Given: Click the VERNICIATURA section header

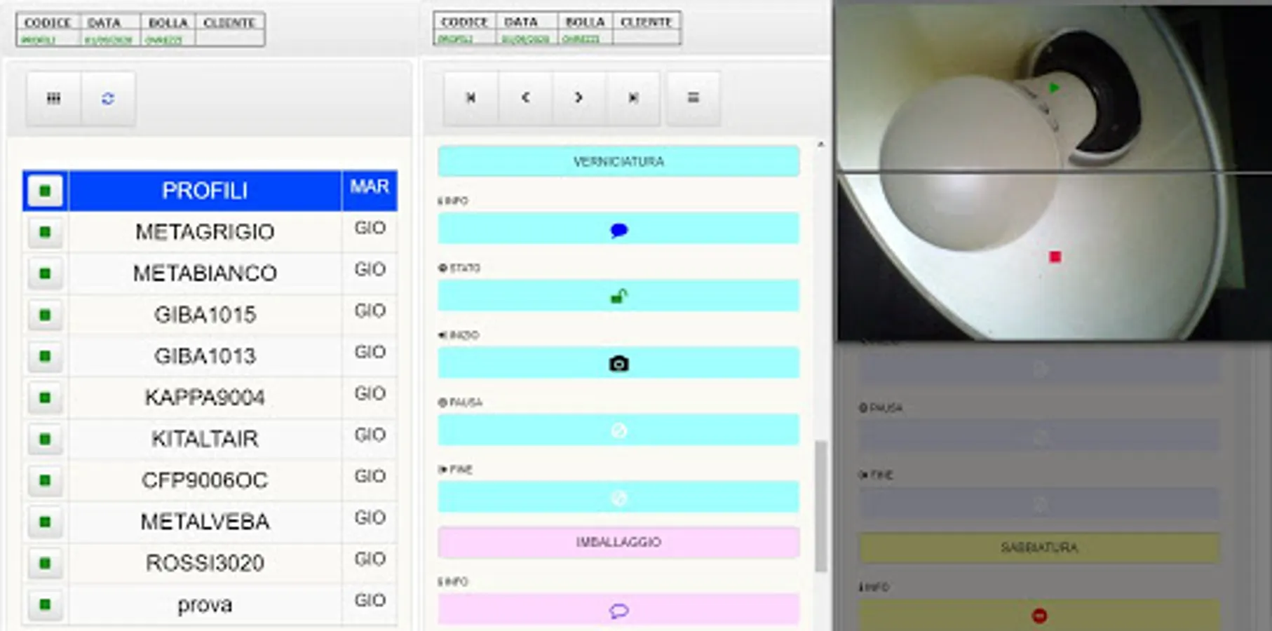Looking at the screenshot, I should coord(618,162).
